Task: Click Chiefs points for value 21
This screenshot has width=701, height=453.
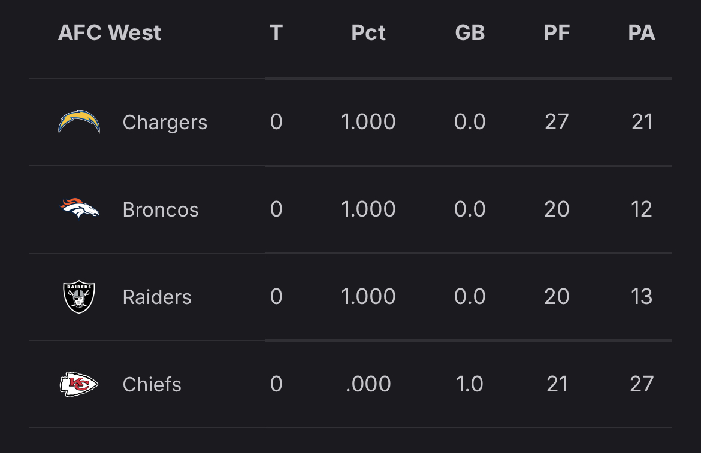Action: [x=557, y=384]
